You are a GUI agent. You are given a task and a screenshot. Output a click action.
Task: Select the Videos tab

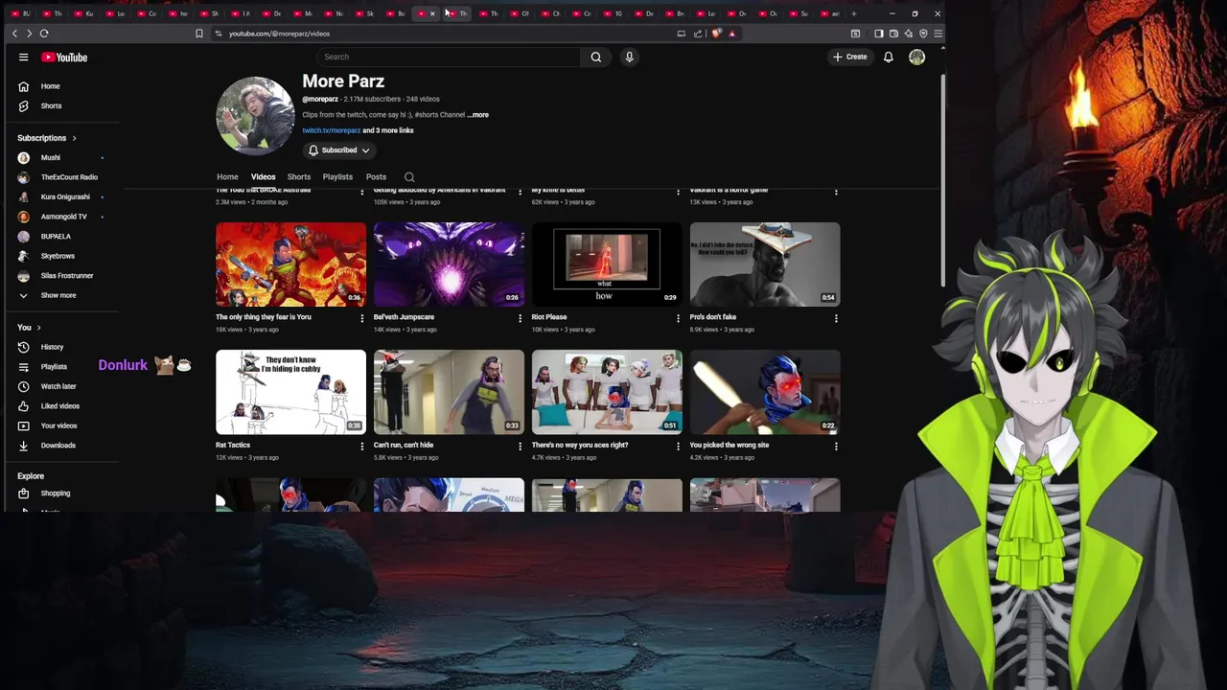[263, 177]
